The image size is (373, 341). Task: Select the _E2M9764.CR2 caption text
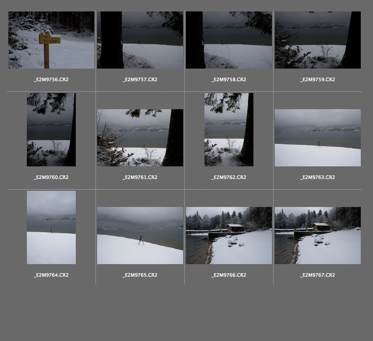(51, 275)
